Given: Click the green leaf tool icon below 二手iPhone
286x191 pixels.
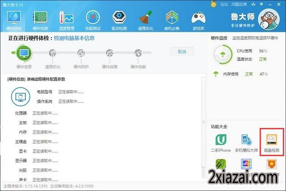Looking at the screenshot, I should click(x=221, y=164).
